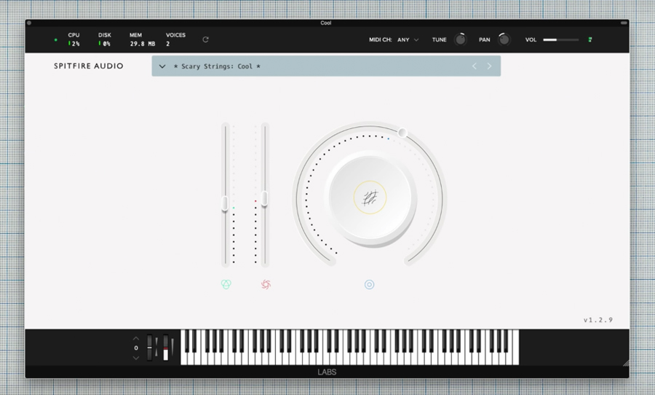Click the LABS logo at the bottom
This screenshot has height=395, width=655.
(327, 372)
